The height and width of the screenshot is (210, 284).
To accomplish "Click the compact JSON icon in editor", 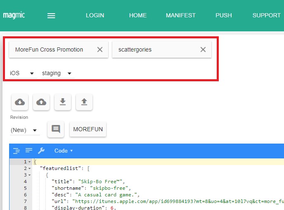I will coord(29,151).
